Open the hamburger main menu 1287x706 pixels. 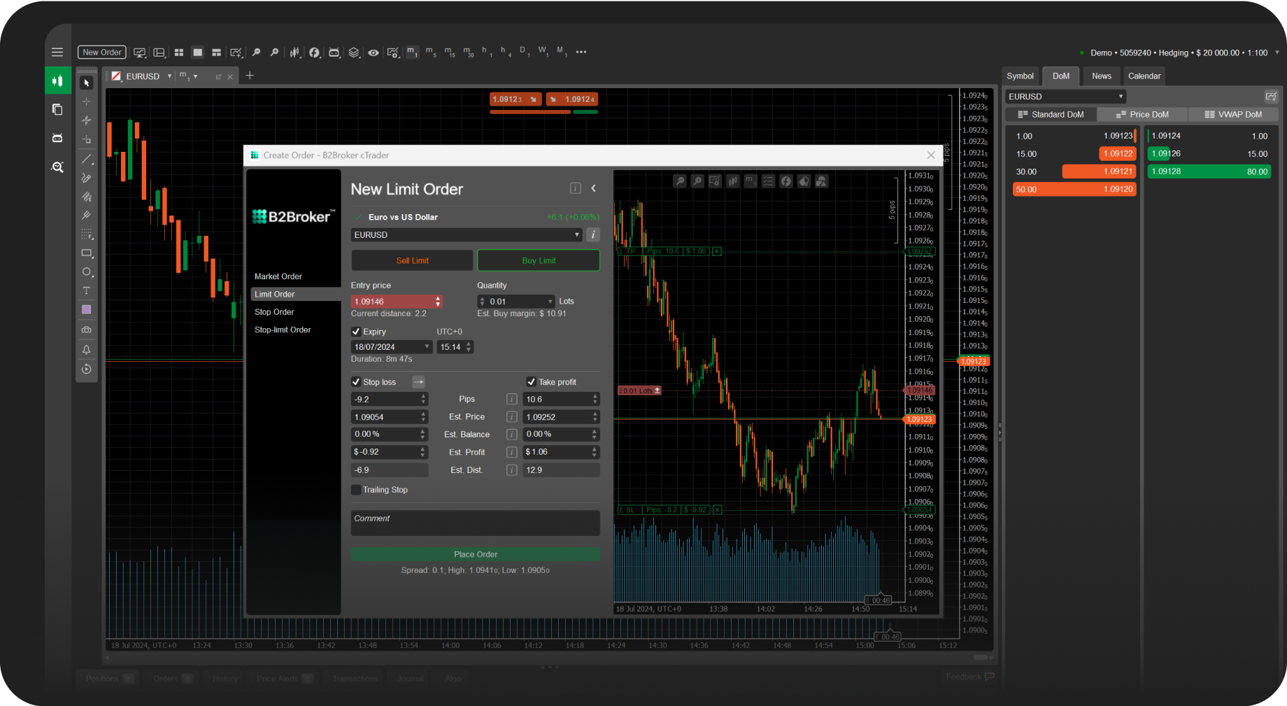[x=57, y=52]
